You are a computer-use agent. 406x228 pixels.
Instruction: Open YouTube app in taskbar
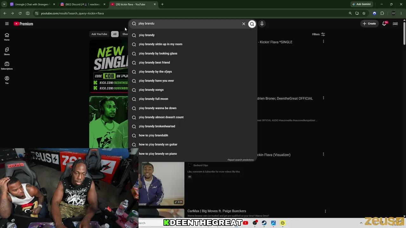click(246, 223)
